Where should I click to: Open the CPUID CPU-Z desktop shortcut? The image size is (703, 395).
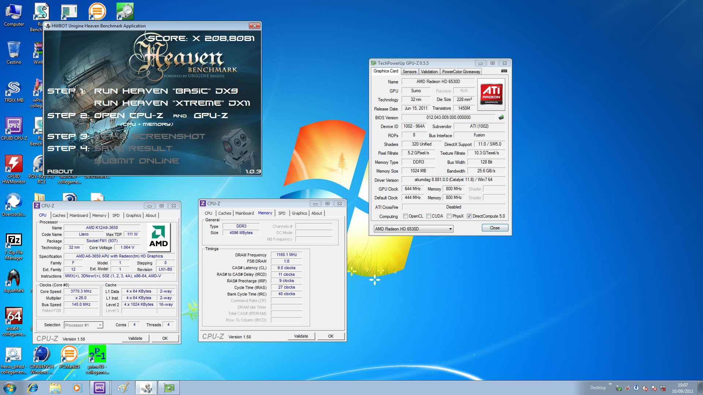14,129
